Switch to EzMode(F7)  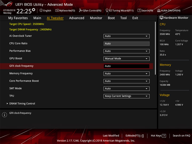click(x=135, y=136)
